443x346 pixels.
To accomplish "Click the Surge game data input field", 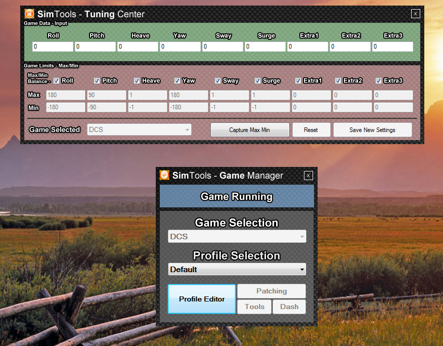I will point(265,47).
